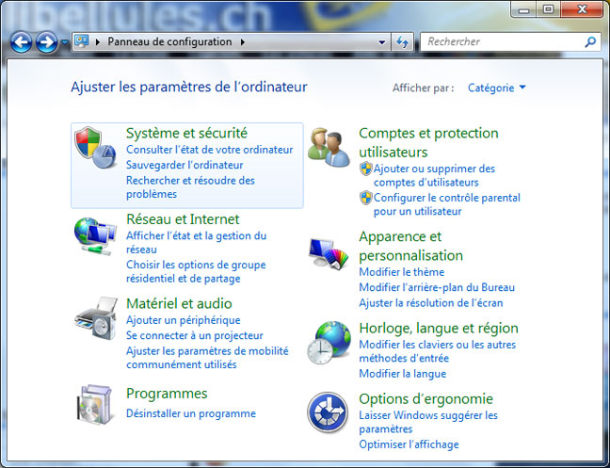
Task: Open Choisir les options de groupe résidentiel
Action: pyautogui.click(x=196, y=271)
